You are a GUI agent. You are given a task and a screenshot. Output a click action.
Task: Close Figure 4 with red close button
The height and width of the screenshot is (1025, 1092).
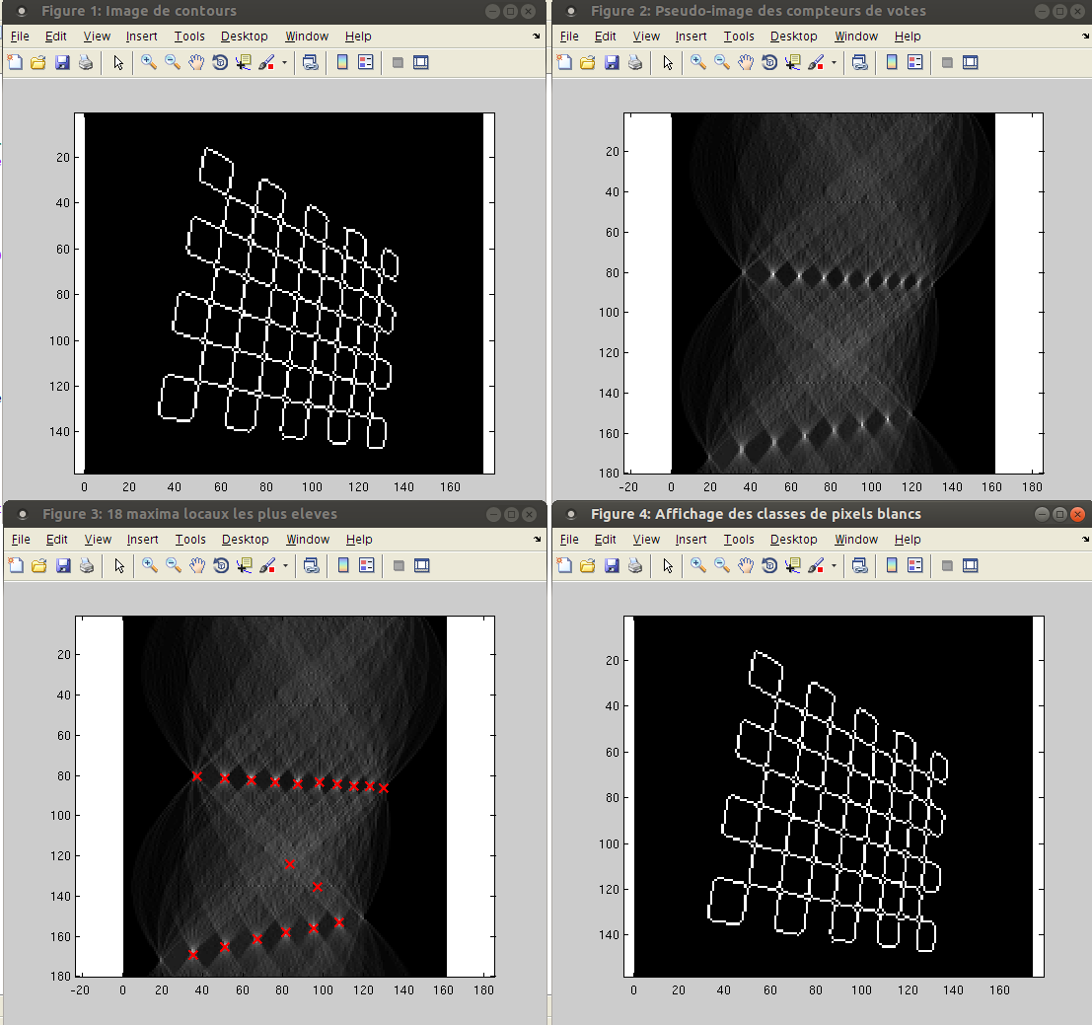(1077, 514)
